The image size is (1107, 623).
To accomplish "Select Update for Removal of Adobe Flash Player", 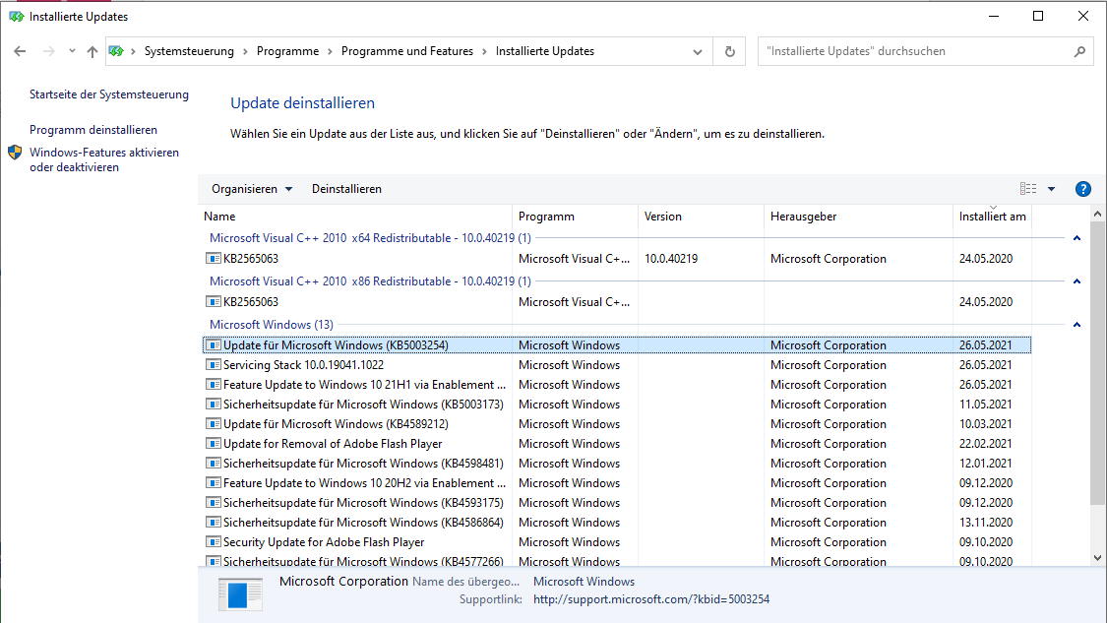I will (616, 444).
